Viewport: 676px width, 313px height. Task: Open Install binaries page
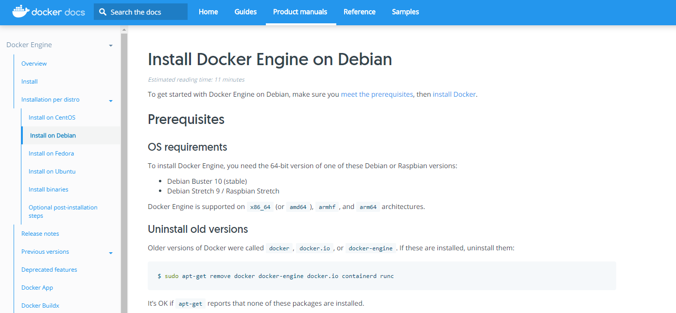[49, 190]
